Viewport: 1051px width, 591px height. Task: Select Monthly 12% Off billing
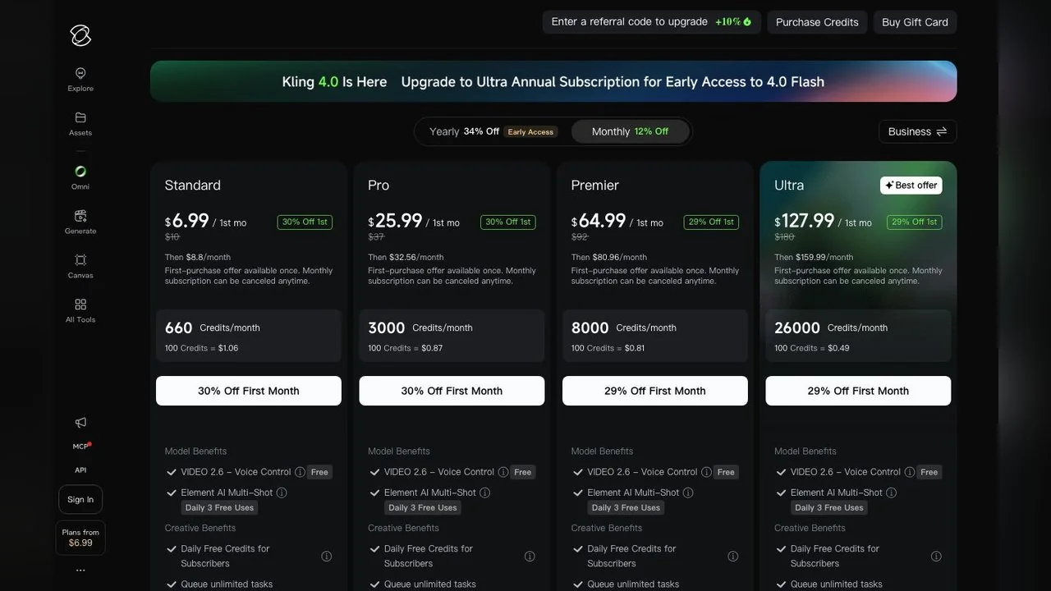click(630, 131)
